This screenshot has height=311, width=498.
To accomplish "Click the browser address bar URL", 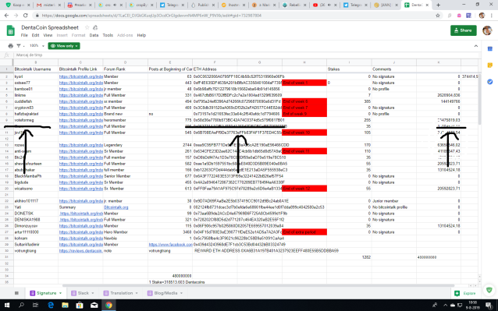I will [151, 16].
